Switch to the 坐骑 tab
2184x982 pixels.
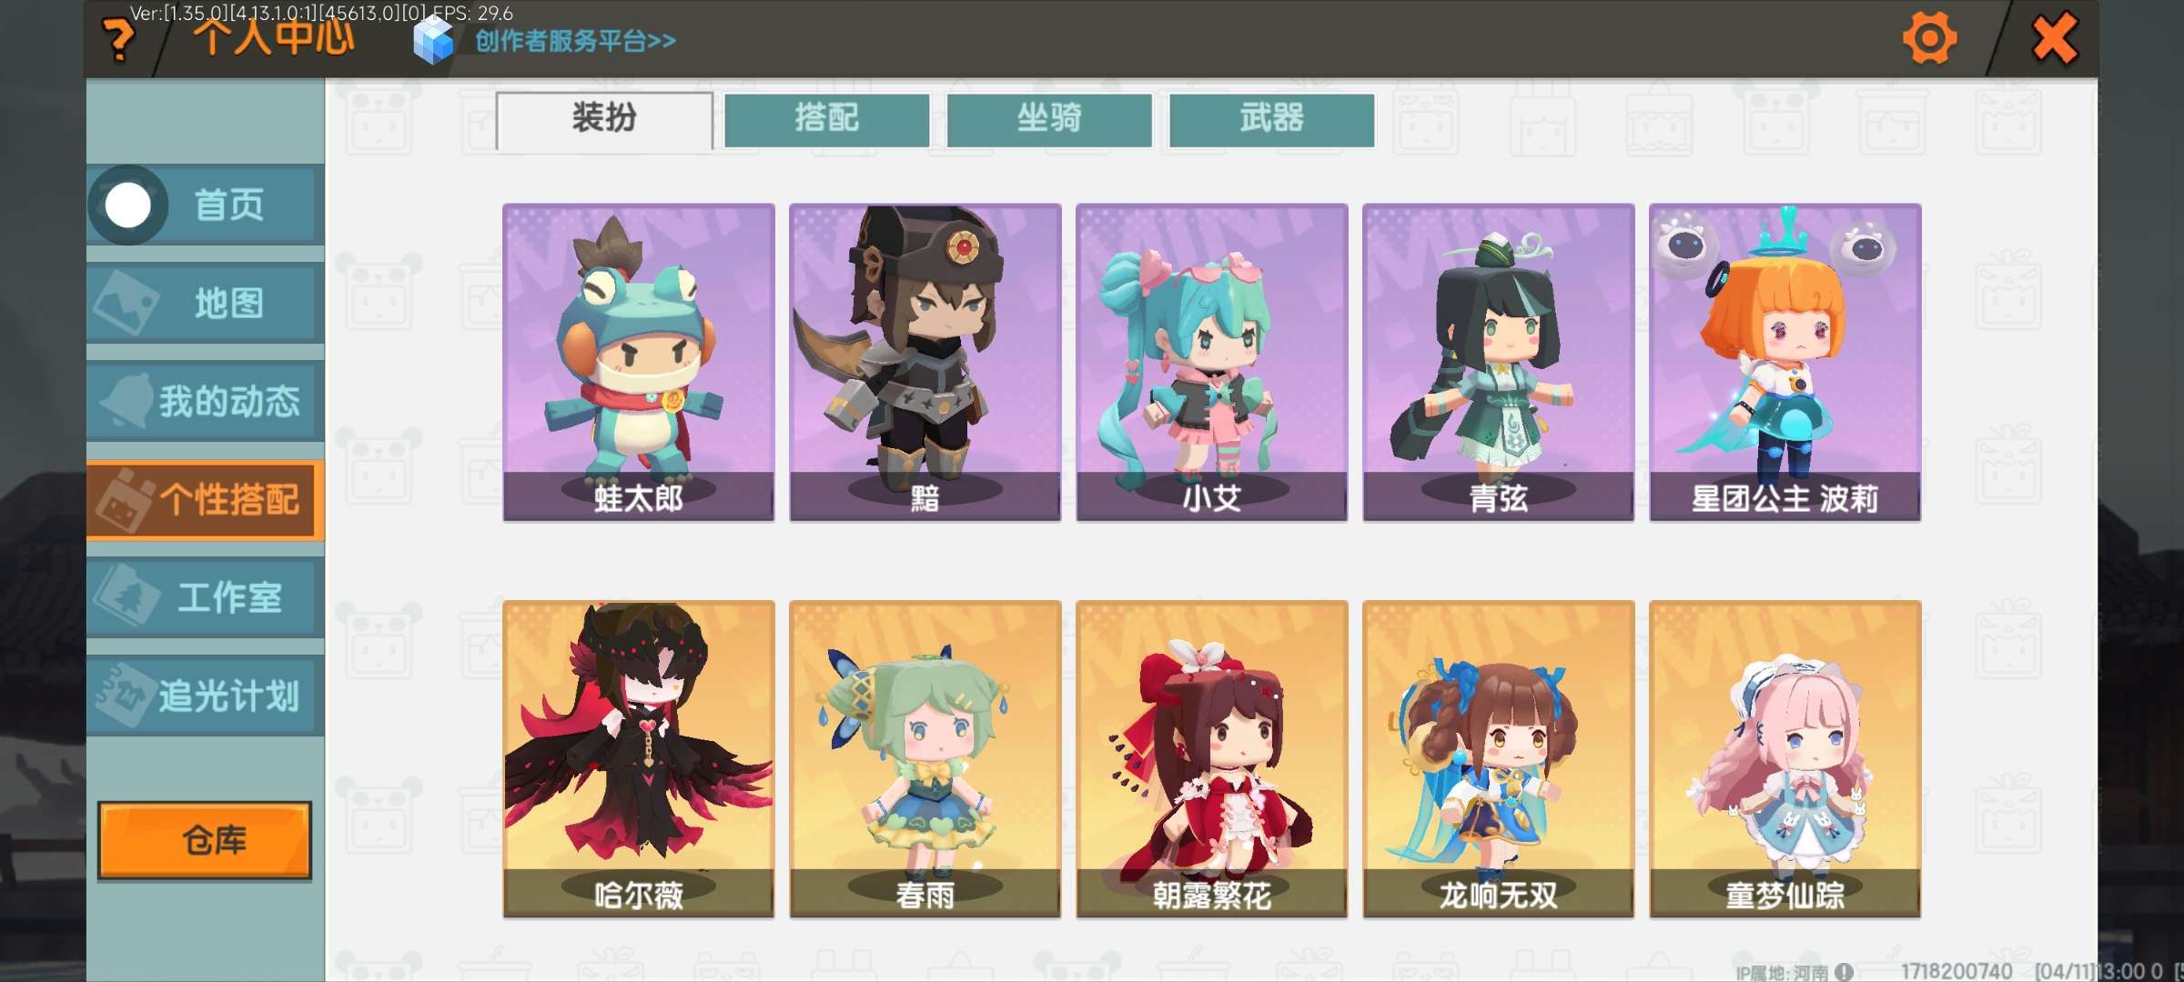pyautogui.click(x=1049, y=120)
